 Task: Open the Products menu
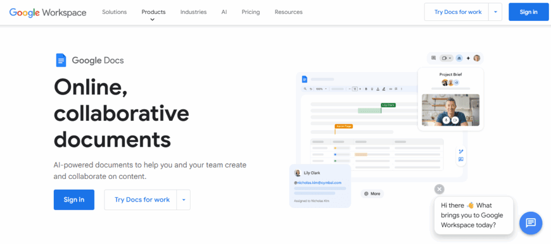[153, 12]
